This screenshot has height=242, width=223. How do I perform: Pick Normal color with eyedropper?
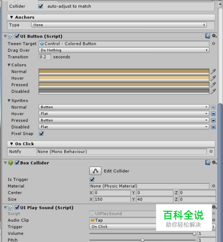click(213, 71)
